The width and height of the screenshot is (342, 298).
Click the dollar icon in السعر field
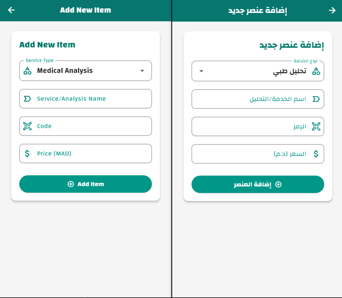point(316,154)
